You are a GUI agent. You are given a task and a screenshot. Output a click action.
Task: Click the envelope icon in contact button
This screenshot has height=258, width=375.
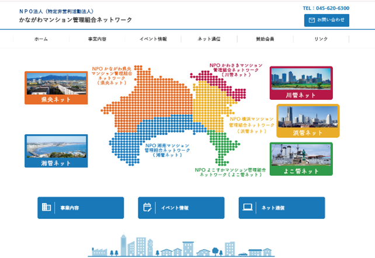point(312,20)
